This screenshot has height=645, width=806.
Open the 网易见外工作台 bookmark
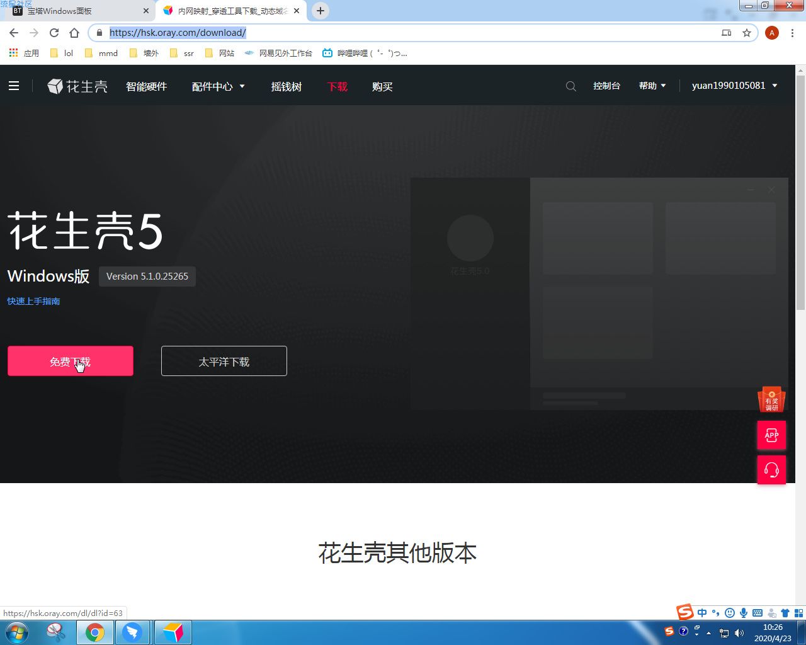point(278,53)
